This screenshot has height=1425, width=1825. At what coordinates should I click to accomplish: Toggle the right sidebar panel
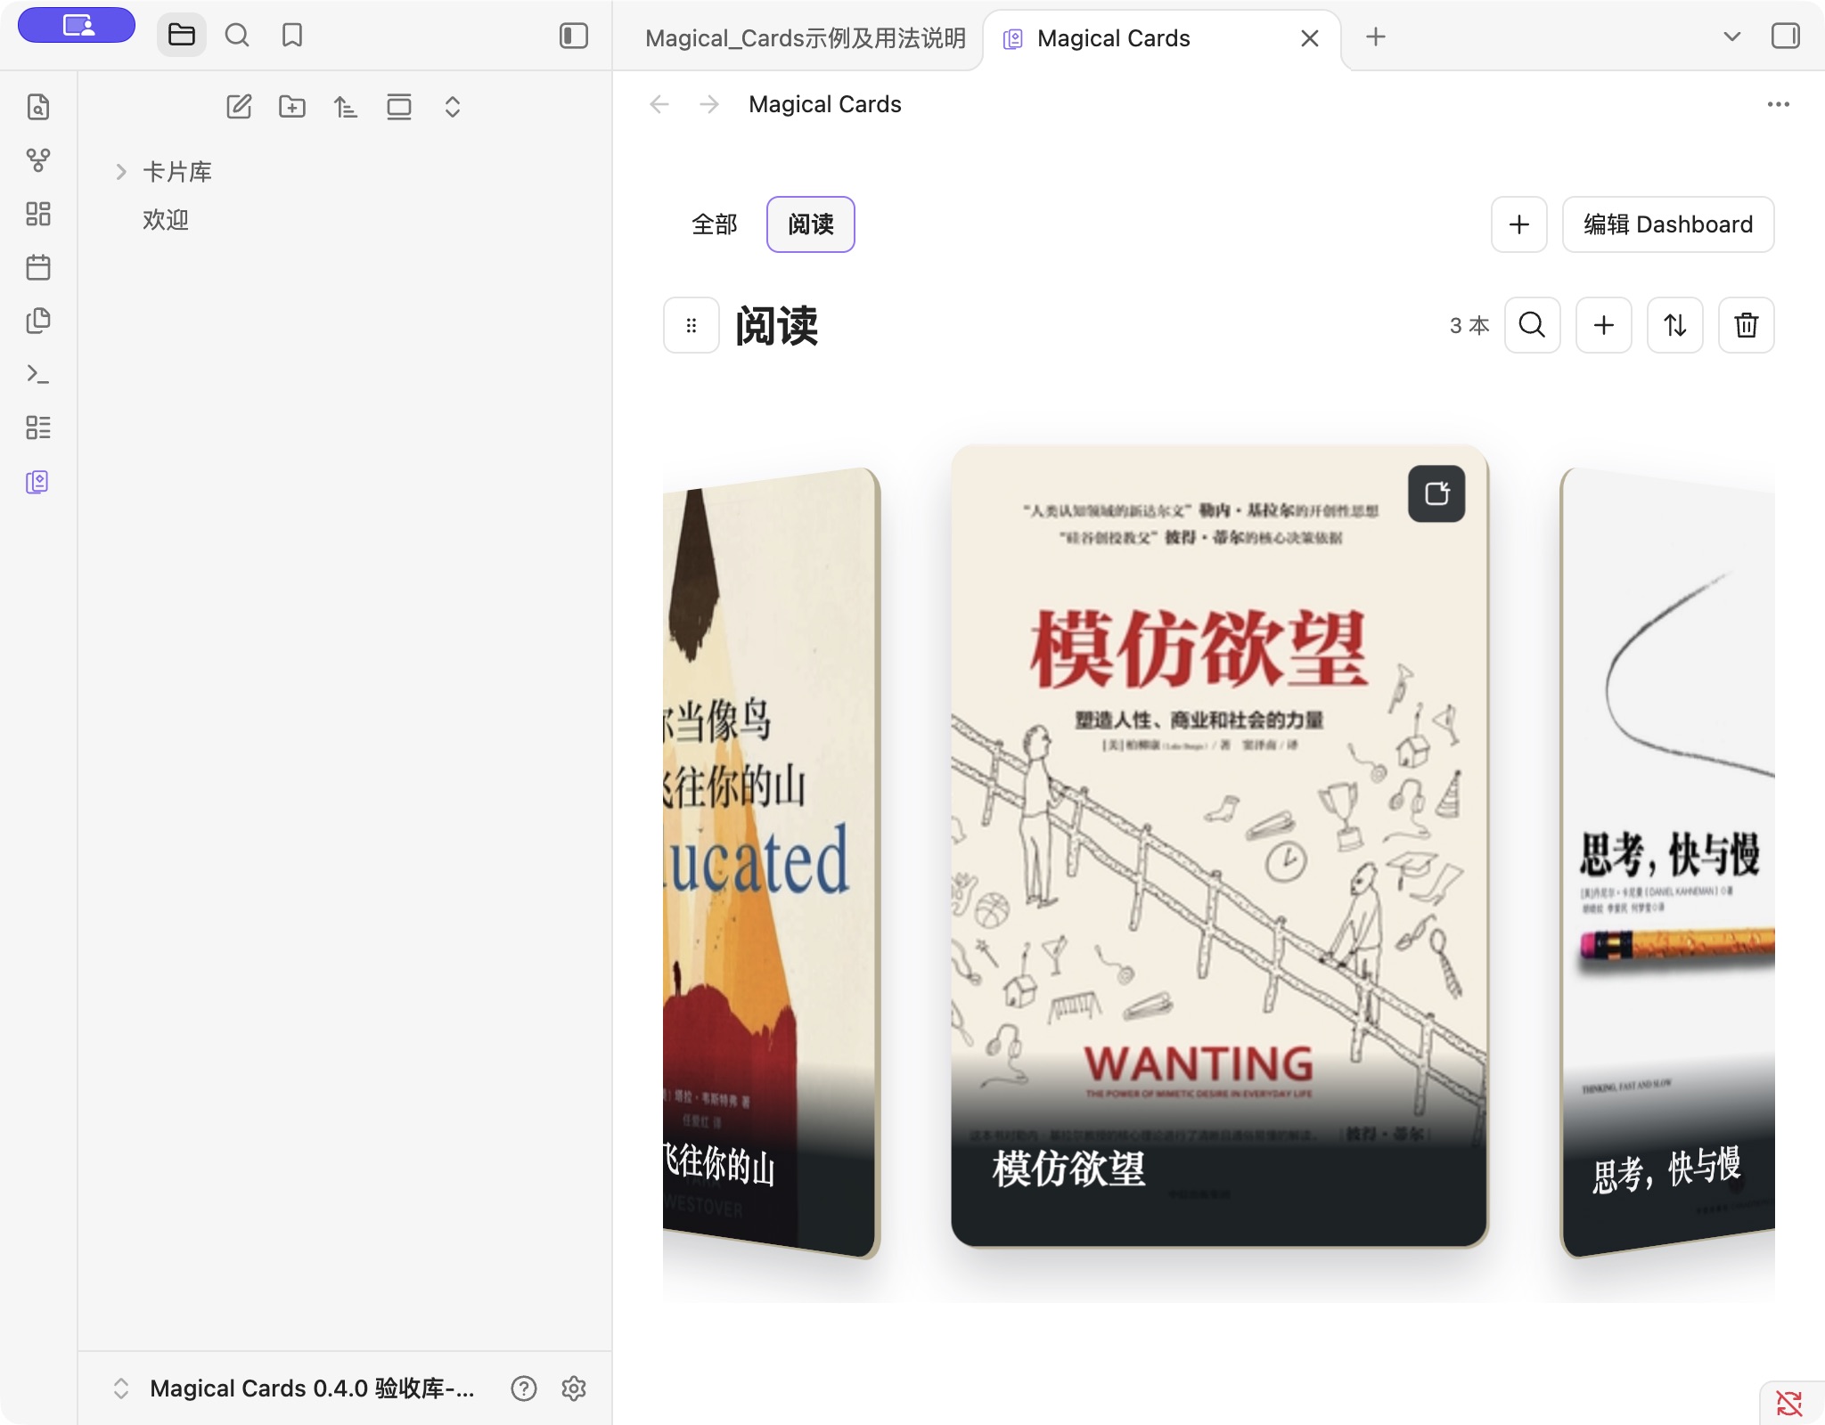pos(1786,37)
